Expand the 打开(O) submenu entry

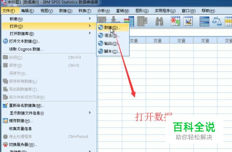coord(49,26)
